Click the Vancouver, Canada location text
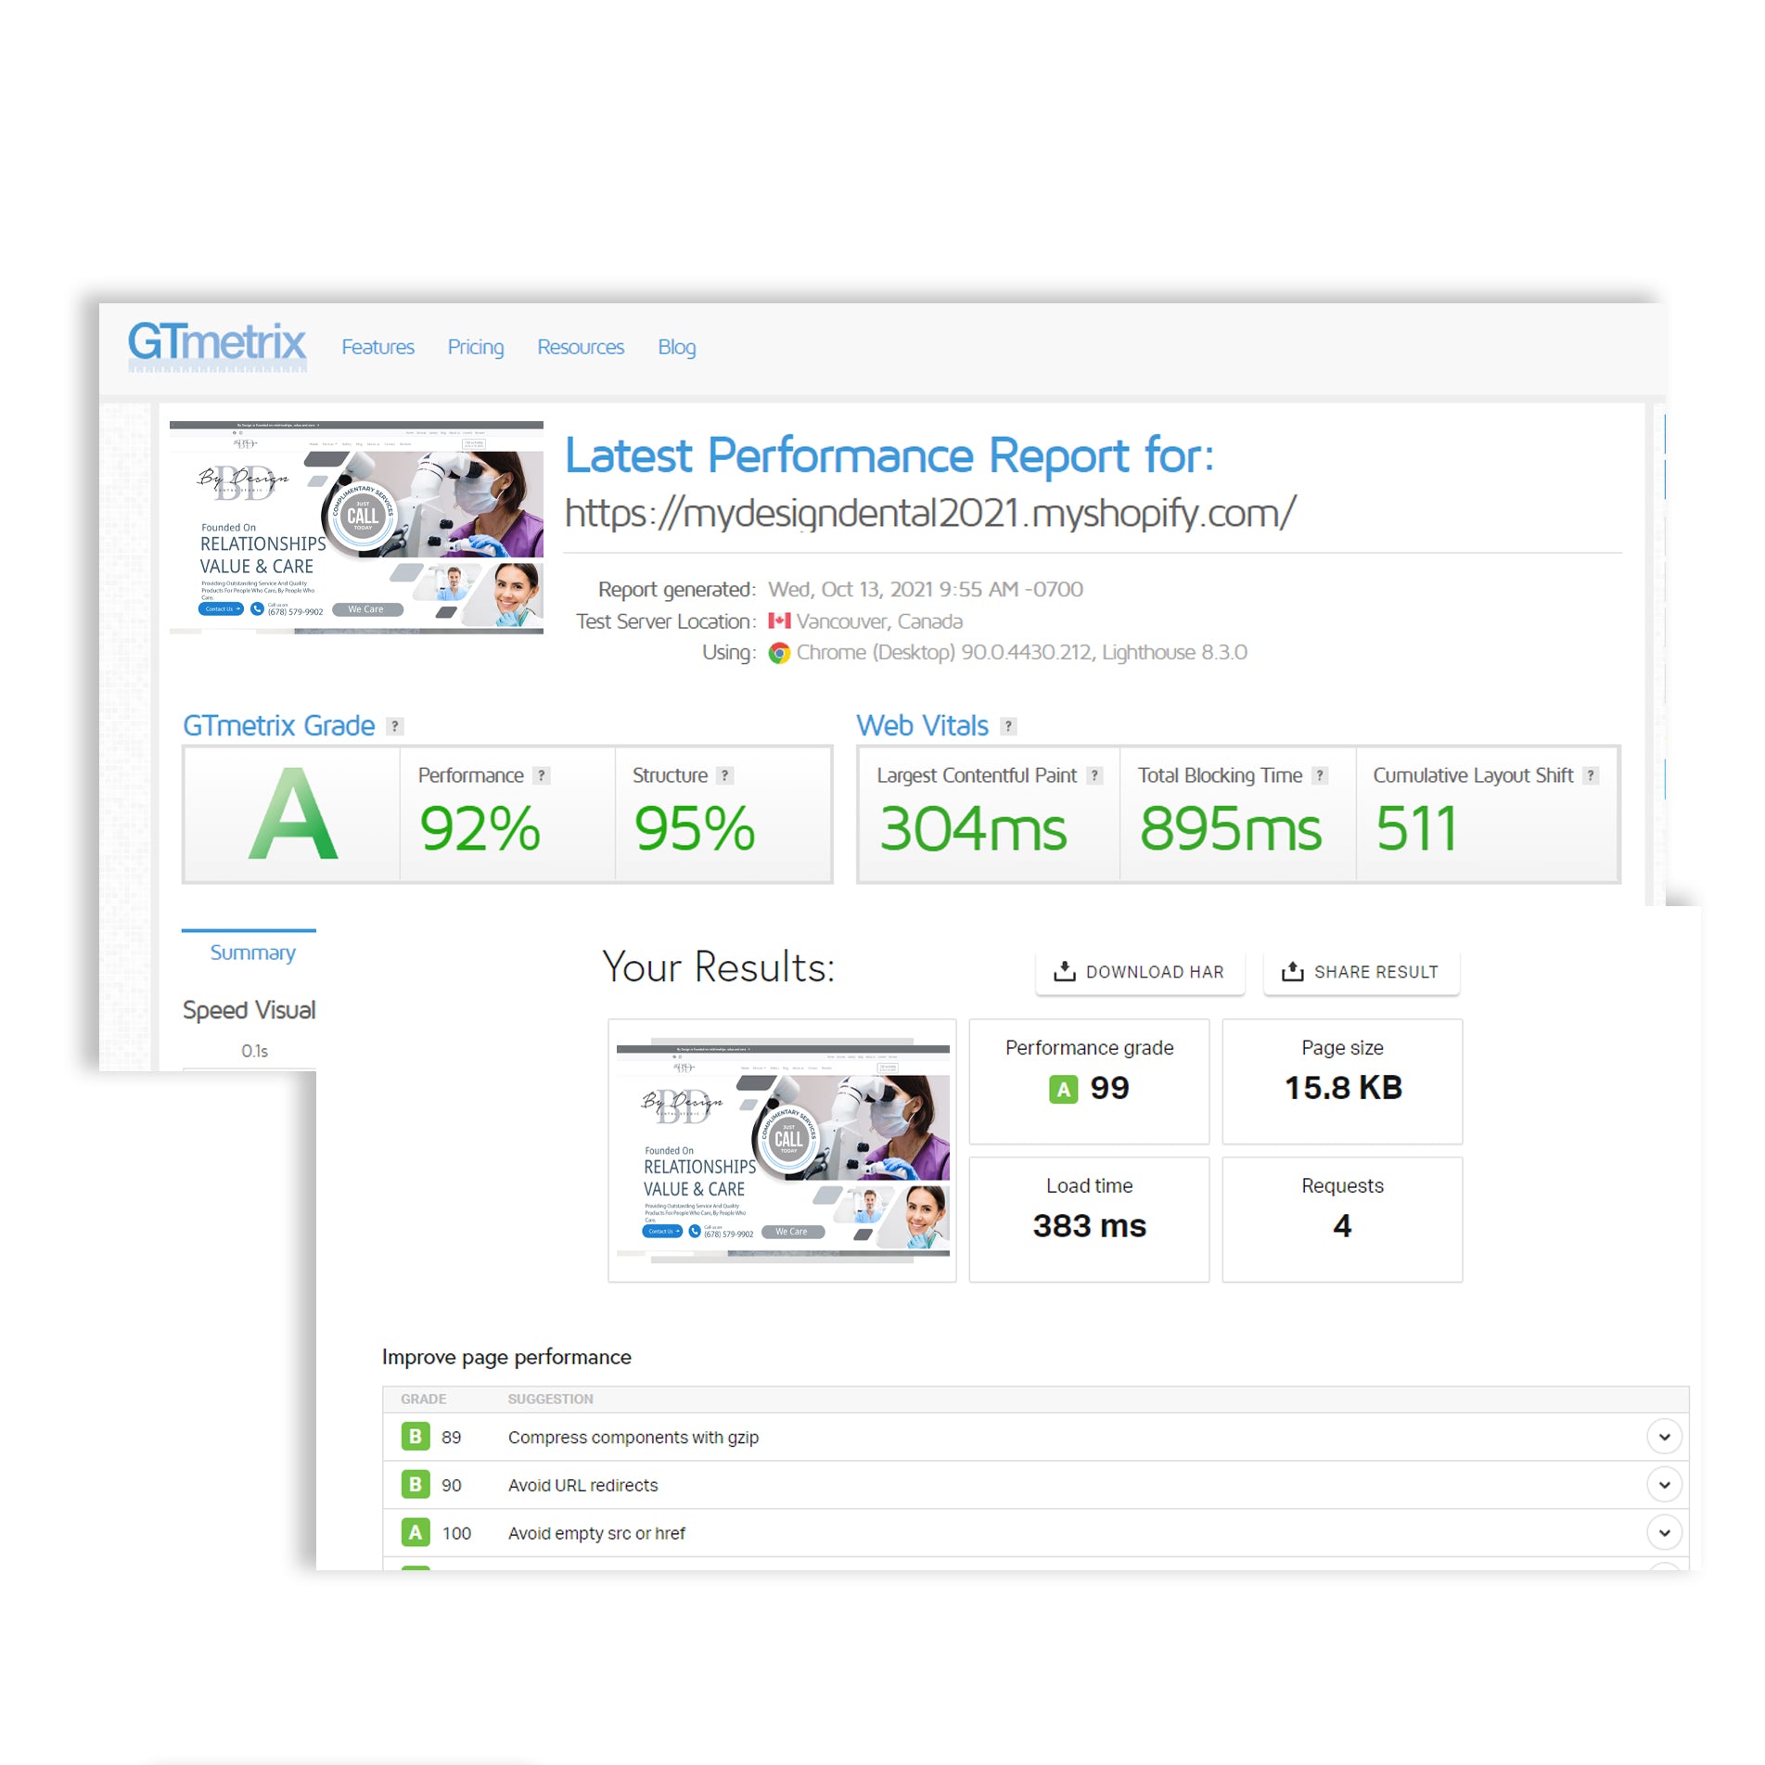 (879, 621)
